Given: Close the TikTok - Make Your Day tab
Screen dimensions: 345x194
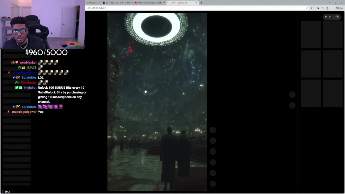Looking at the screenshot, I should point(196,3).
